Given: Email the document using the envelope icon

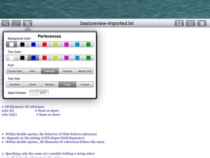Looking at the screenshot, I should point(190,23).
